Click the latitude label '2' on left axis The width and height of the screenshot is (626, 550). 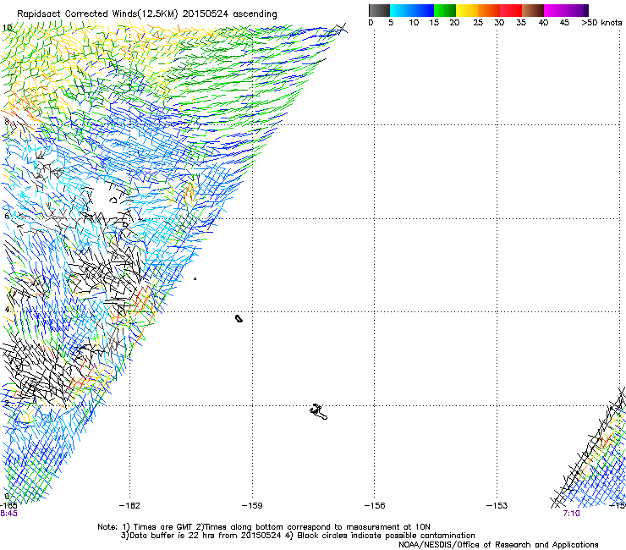click(x=7, y=403)
